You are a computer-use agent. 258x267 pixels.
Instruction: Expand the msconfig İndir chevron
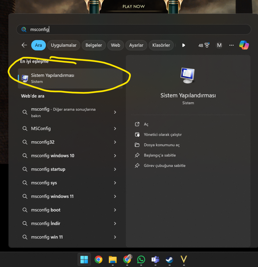115,223
